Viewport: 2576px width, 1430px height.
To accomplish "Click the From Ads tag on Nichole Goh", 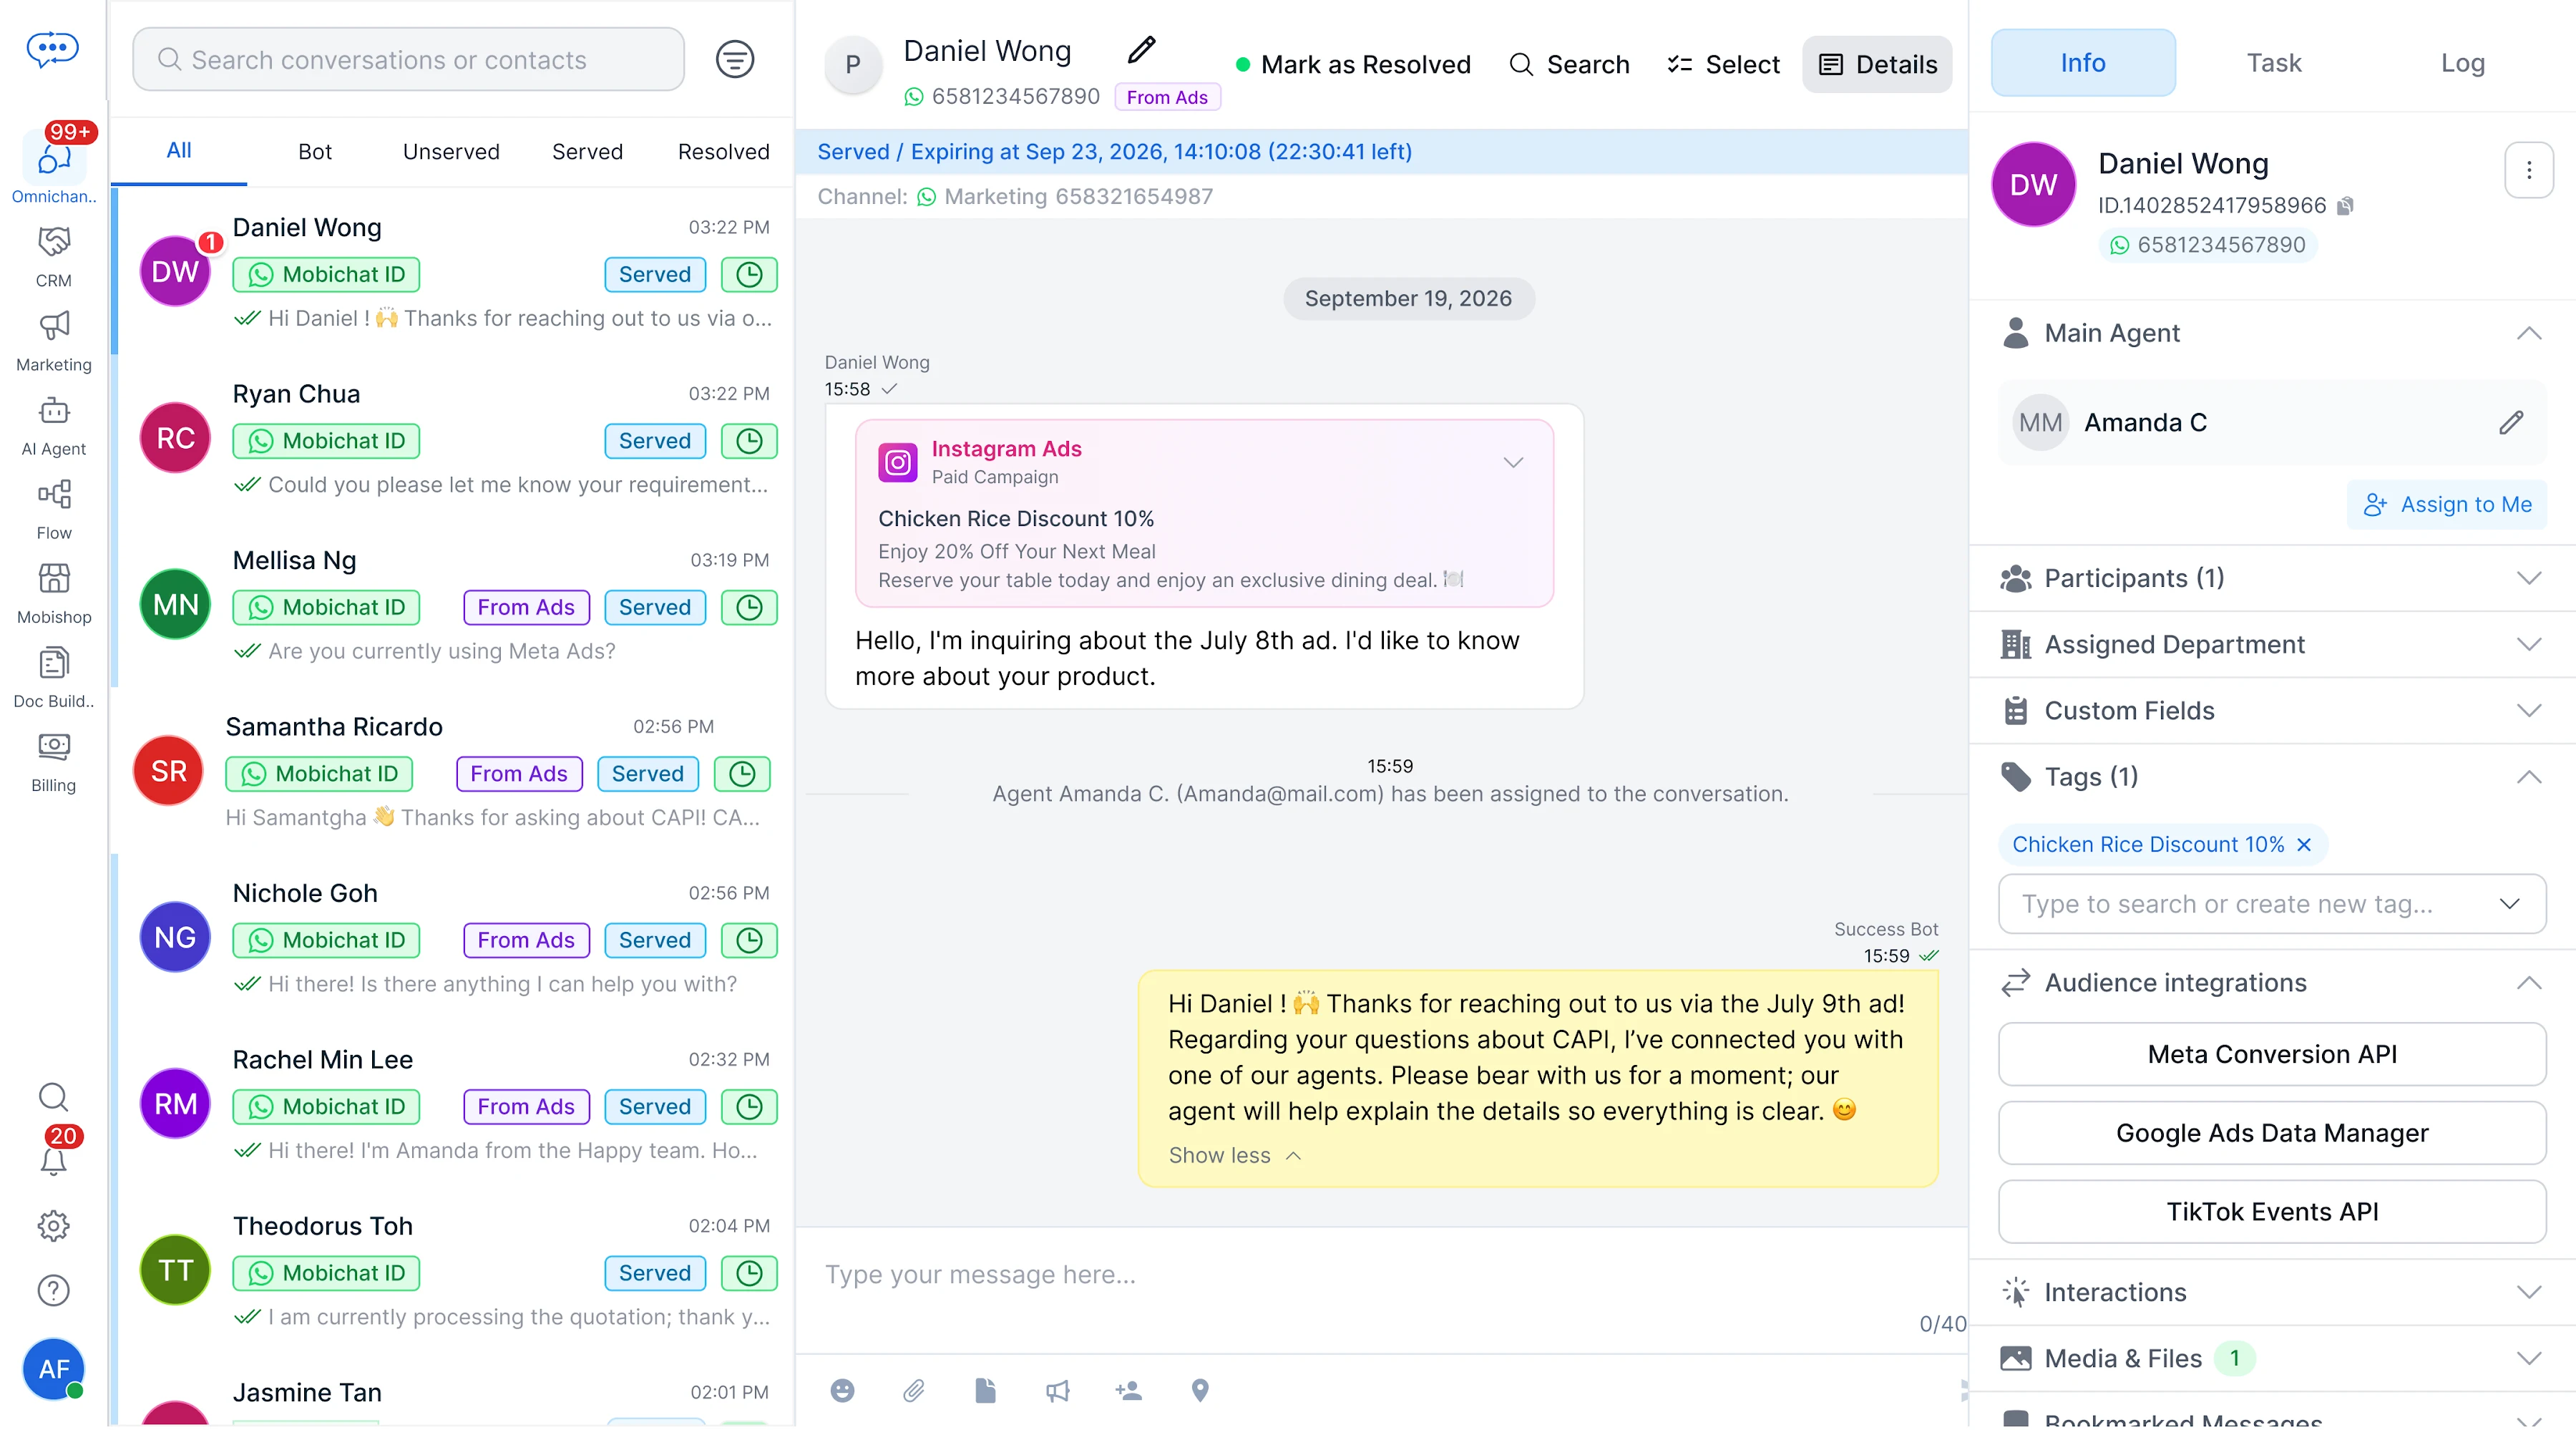I will pyautogui.click(x=526, y=940).
